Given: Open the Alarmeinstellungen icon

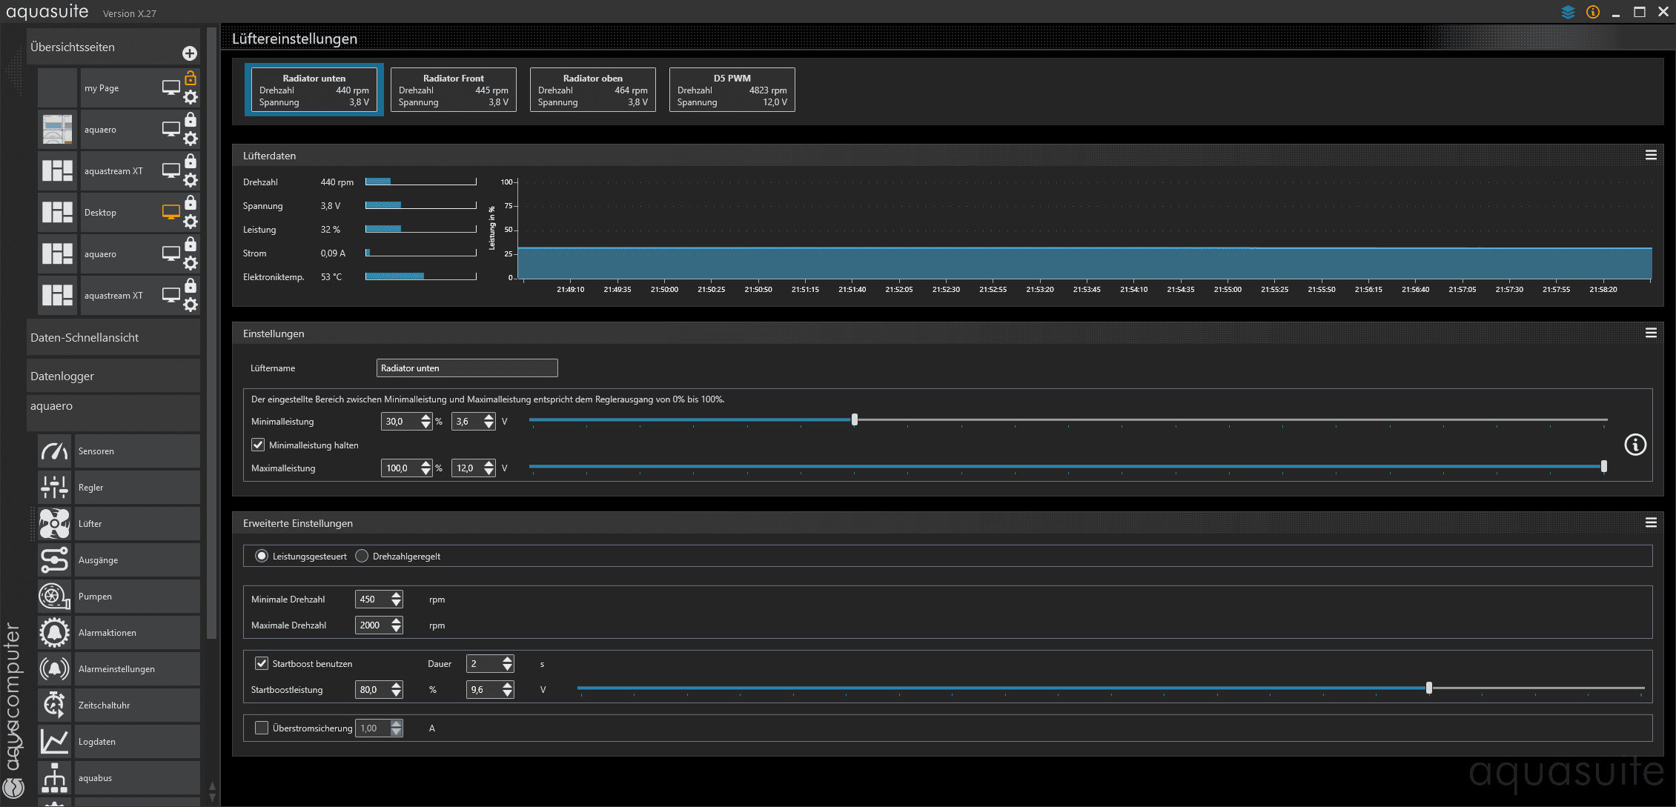Looking at the screenshot, I should [x=55, y=668].
